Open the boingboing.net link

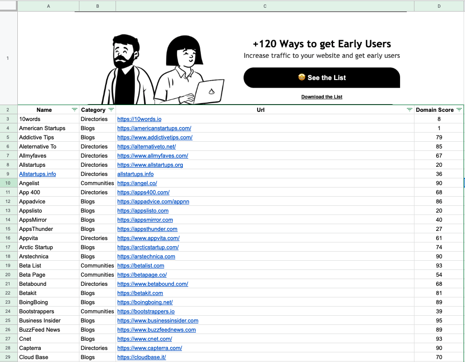pos(145,302)
